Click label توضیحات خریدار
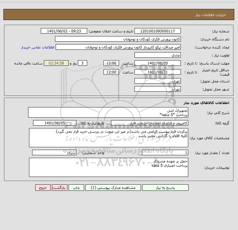This screenshot has height=230, width=238. tap(217, 168)
